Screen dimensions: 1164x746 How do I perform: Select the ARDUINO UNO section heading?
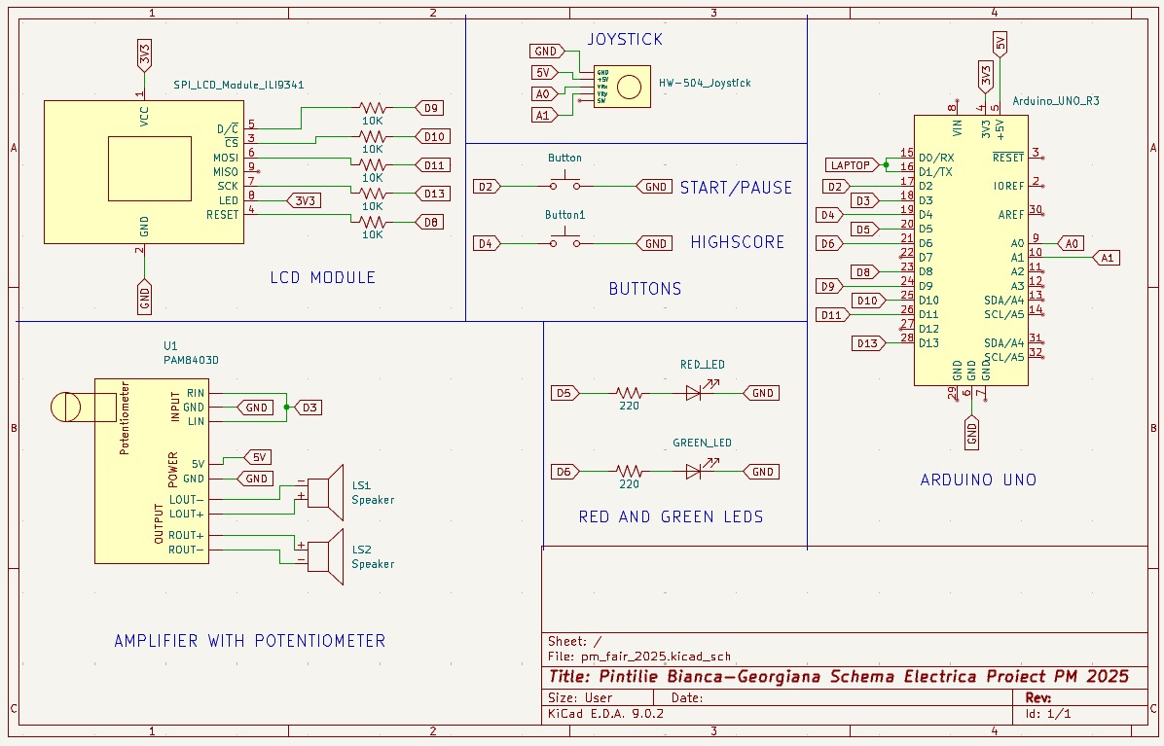(x=978, y=480)
